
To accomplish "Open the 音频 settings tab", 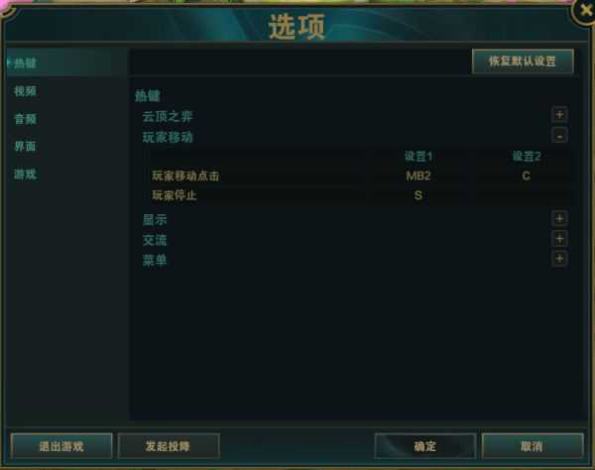I will pos(25,119).
